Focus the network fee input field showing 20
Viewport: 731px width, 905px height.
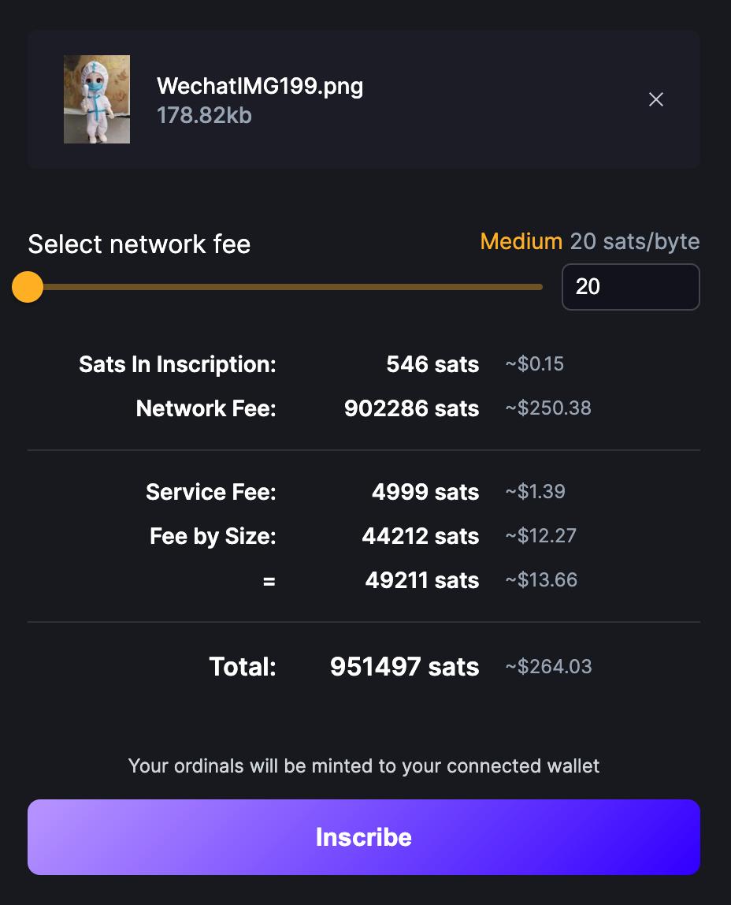coord(630,287)
